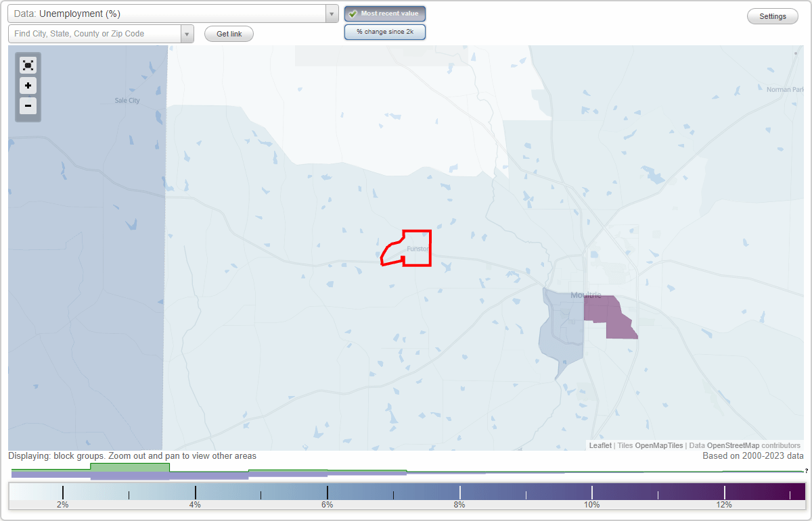Viewport: 812px width, 521px height.
Task: Click the Get link button
Action: [229, 33]
